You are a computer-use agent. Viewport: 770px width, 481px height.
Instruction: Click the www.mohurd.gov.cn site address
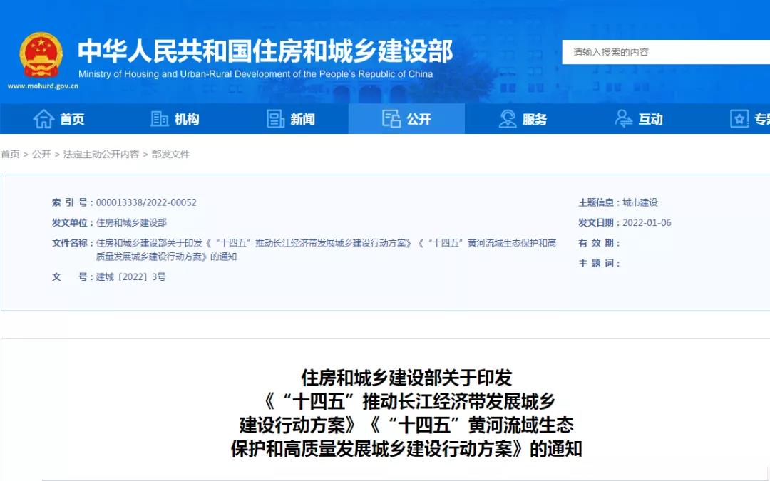43,86
